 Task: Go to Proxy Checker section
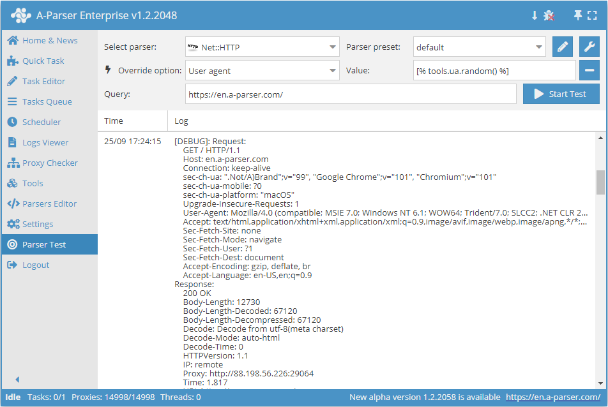point(50,163)
